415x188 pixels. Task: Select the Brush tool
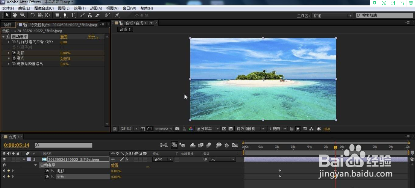click(x=82, y=15)
